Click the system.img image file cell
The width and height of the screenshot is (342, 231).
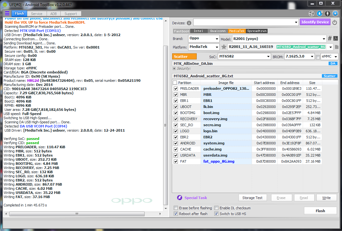226,143
